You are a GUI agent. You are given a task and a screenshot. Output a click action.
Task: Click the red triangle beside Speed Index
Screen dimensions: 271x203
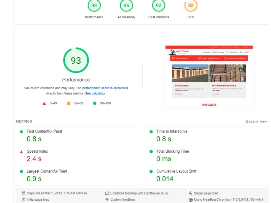(x=21, y=152)
